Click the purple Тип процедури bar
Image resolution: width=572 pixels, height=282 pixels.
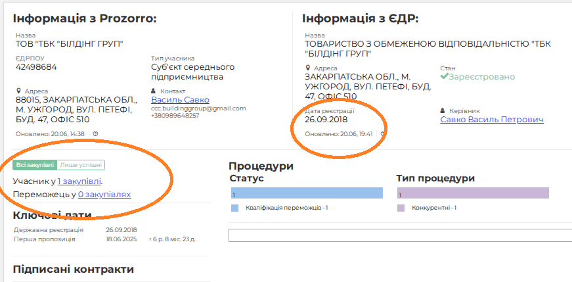pyautogui.click(x=473, y=193)
